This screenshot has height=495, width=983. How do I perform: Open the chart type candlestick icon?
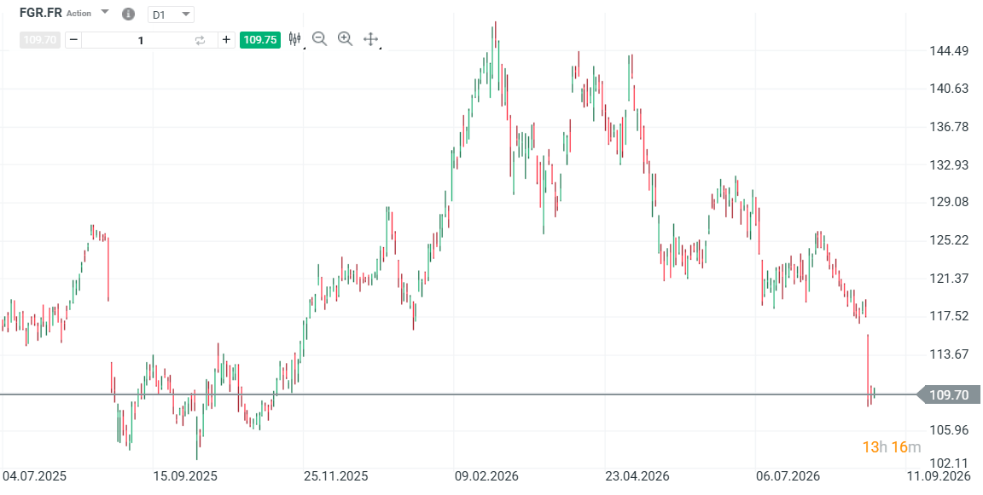pos(294,39)
